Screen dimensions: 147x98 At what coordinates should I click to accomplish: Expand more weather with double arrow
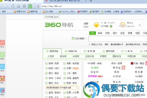point(140,25)
